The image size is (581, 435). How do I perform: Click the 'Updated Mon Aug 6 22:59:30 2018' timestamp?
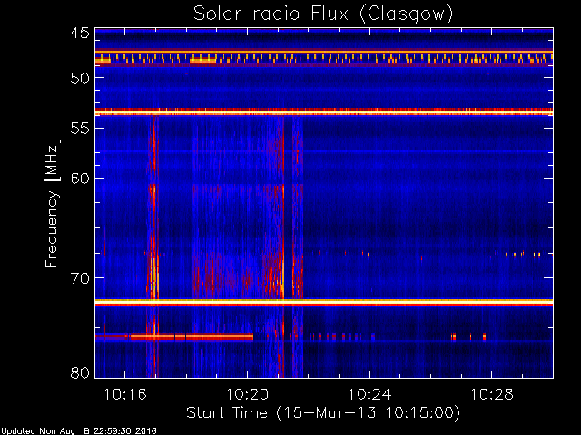[x=78, y=431]
